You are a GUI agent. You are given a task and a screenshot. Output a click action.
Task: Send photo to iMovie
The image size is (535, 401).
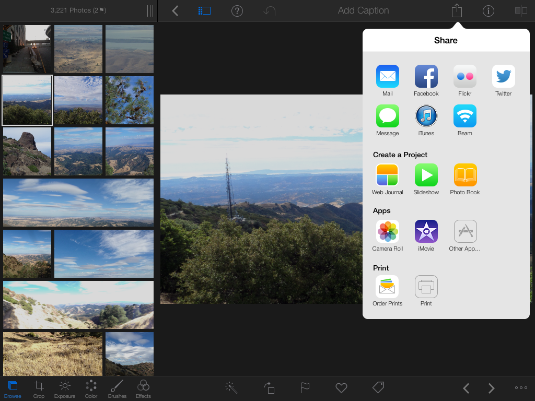(426, 231)
